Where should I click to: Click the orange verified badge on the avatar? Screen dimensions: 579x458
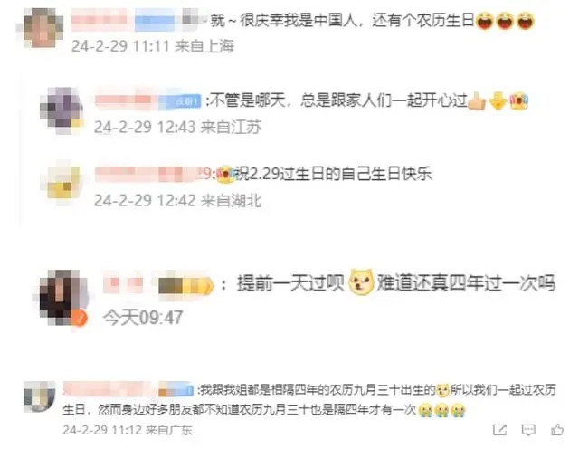tap(79, 318)
